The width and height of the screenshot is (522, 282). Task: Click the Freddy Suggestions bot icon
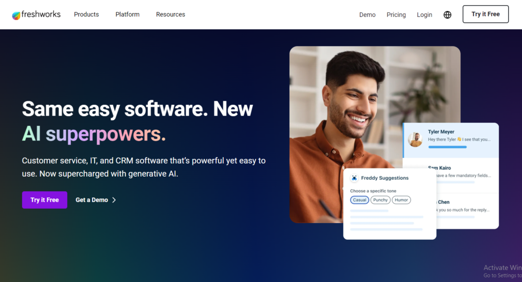point(354,178)
